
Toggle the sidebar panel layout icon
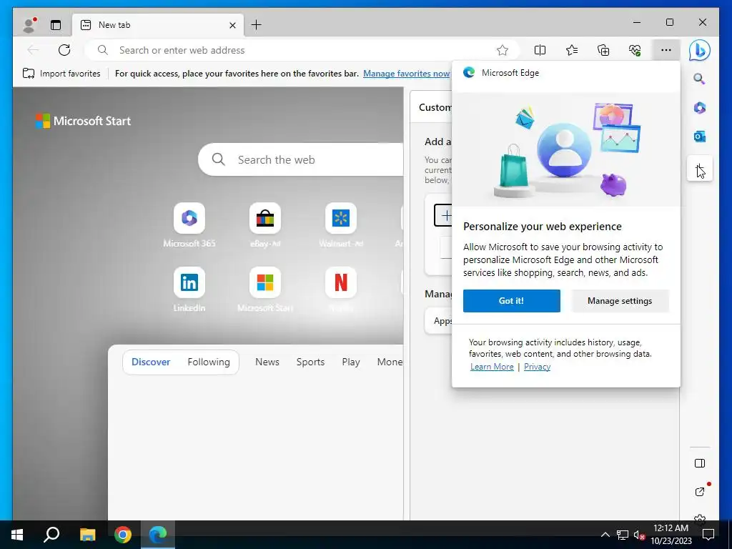coord(699,463)
